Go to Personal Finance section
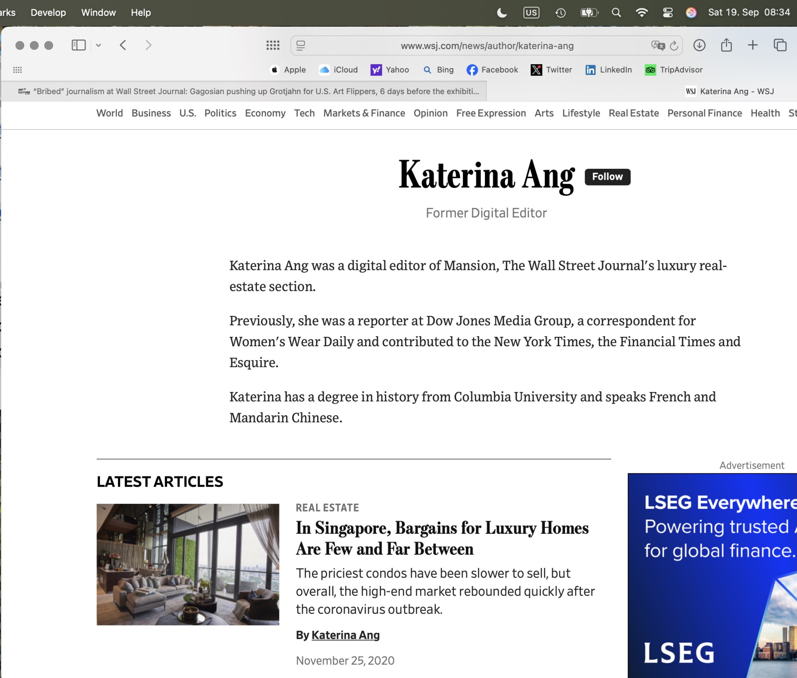The image size is (797, 678). pyautogui.click(x=705, y=113)
